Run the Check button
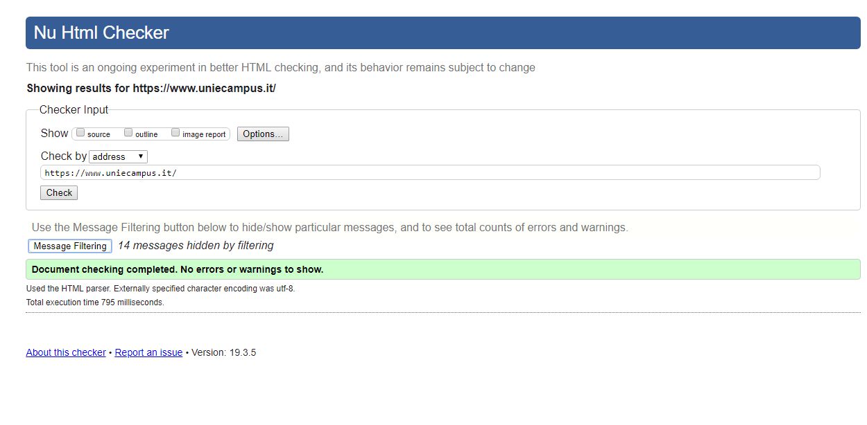The height and width of the screenshot is (425, 867). [59, 193]
